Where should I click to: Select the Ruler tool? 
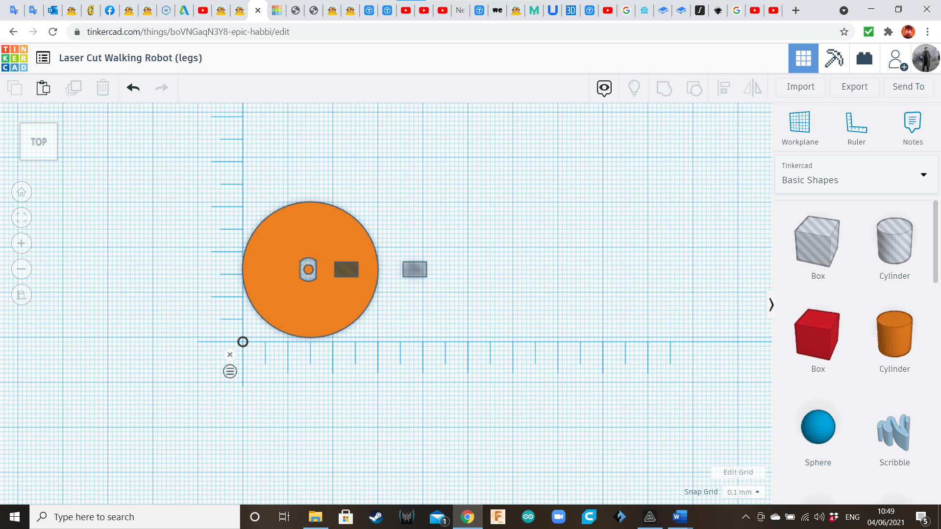point(856,127)
